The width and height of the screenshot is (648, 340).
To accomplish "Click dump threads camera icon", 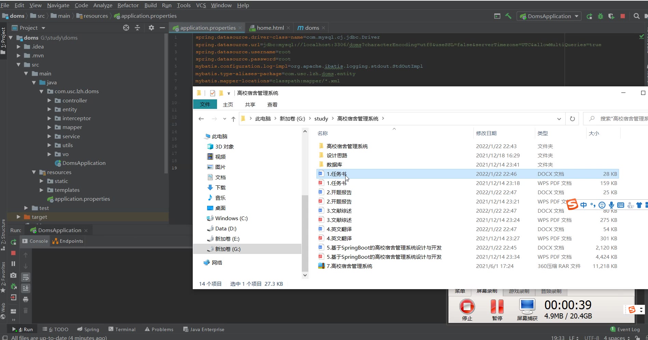I will 13,275.
